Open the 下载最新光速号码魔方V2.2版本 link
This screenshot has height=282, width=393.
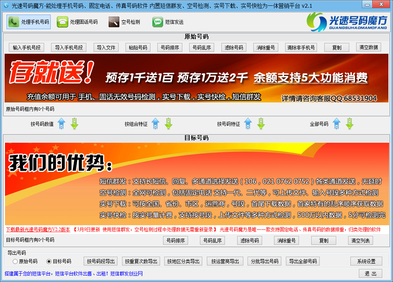coord(38,229)
